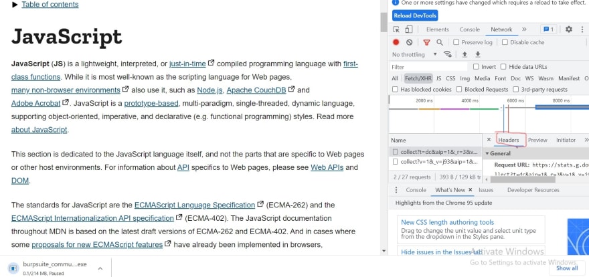Clear the network log icon
The image size is (589, 277).
[x=409, y=42]
